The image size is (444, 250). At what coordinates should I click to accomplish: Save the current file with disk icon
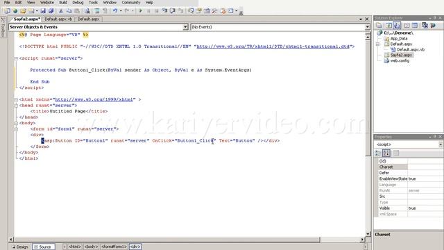point(43,11)
